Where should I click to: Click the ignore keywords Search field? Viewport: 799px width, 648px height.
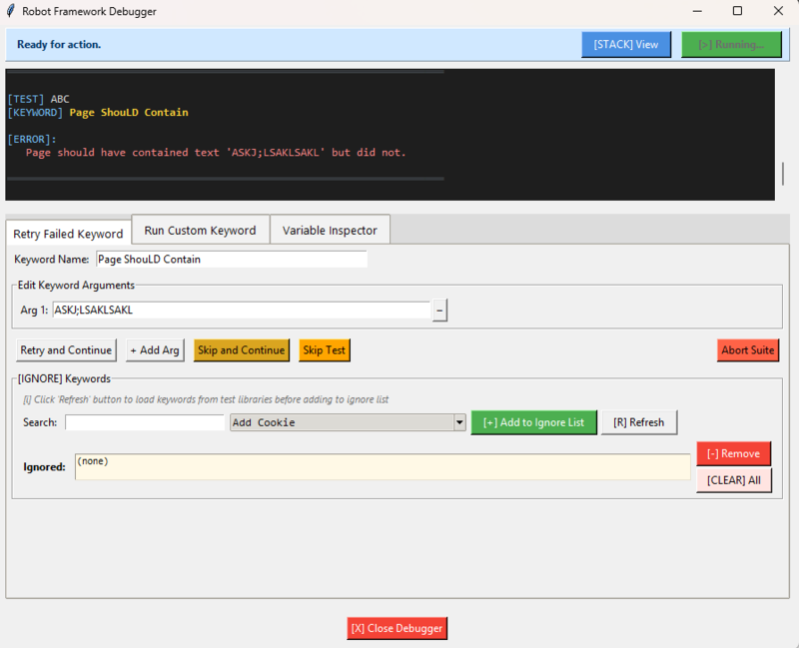145,422
